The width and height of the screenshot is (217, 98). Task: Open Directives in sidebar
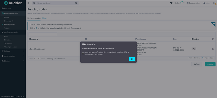(8, 40)
